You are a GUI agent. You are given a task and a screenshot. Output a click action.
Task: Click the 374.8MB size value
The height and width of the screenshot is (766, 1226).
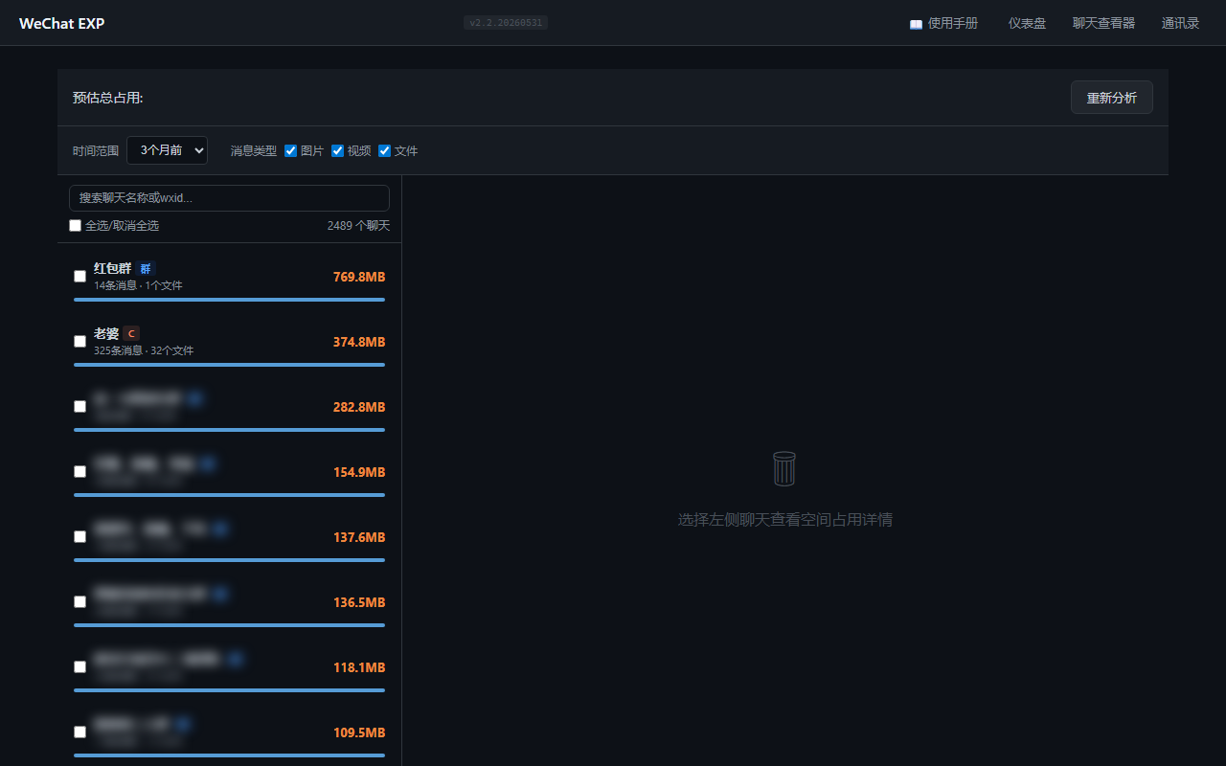pyautogui.click(x=359, y=342)
